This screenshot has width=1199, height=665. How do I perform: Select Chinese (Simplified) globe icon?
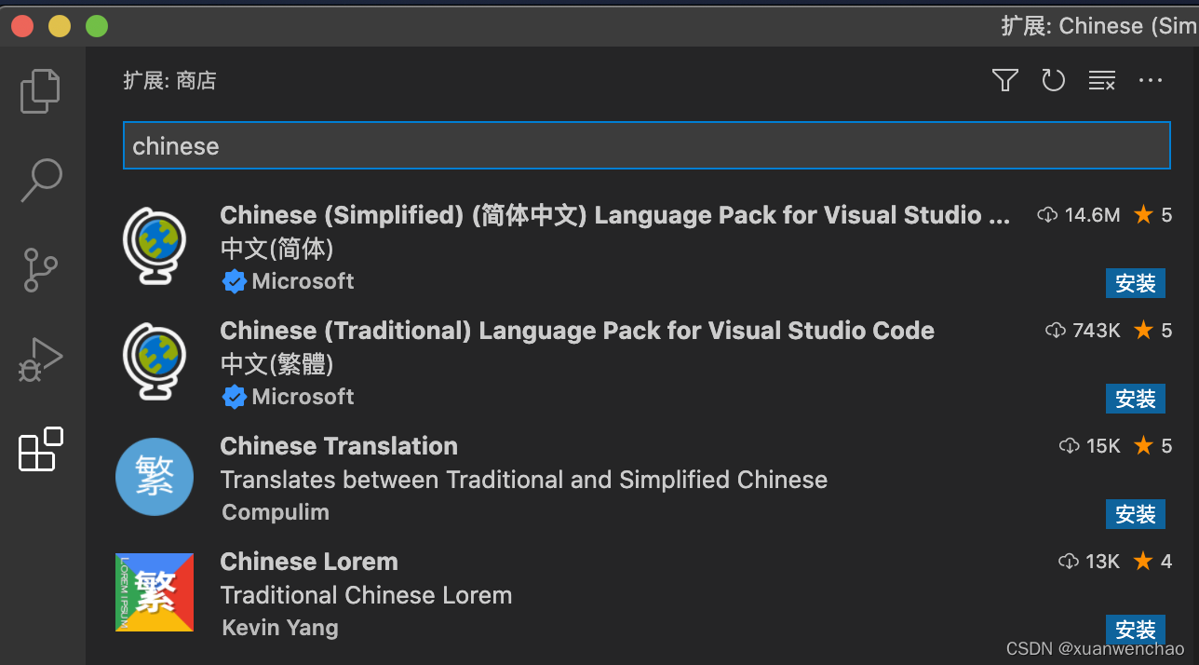click(155, 246)
